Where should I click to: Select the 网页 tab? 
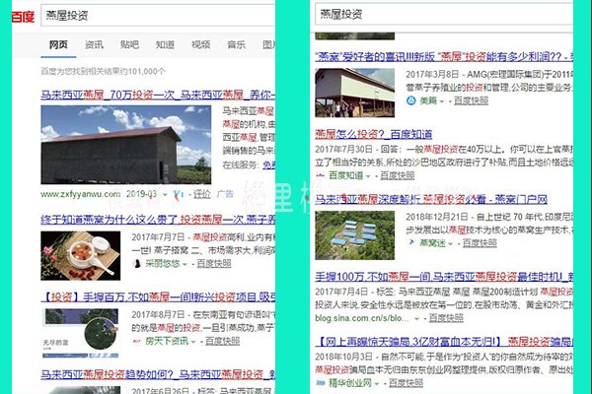point(58,45)
